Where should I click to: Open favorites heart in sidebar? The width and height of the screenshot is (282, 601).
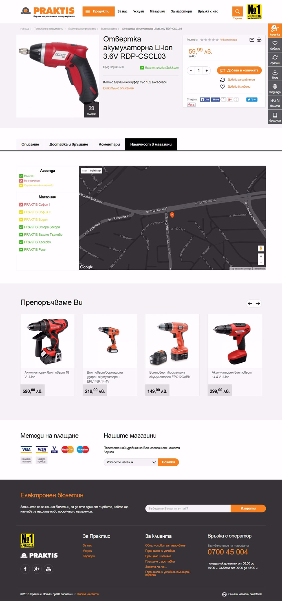pos(275,45)
